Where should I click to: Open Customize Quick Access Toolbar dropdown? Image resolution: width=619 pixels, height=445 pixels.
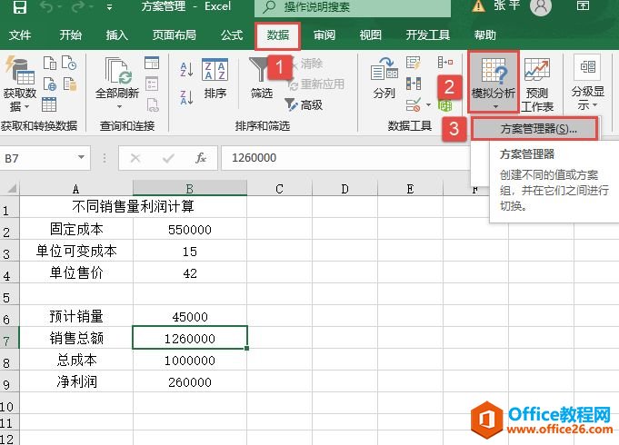click(x=109, y=7)
